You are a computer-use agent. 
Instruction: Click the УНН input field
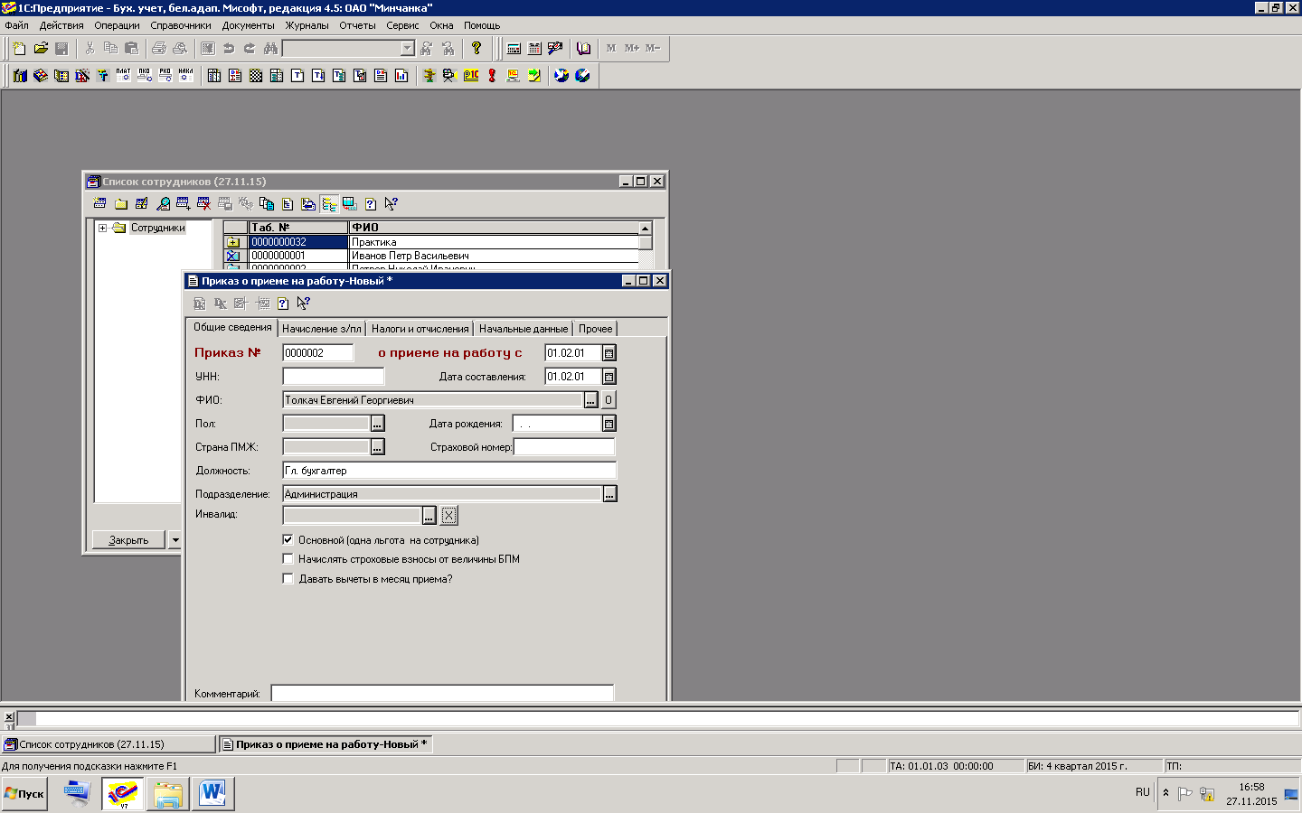(x=334, y=377)
